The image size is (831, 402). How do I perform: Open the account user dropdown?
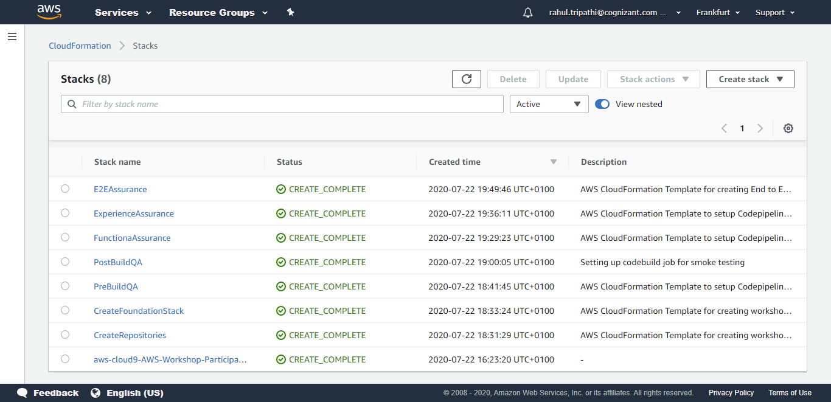tap(614, 12)
